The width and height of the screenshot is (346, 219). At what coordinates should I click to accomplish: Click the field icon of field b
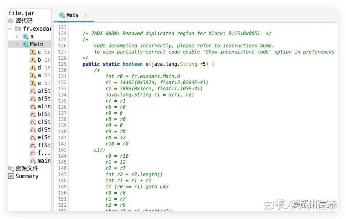(x=33, y=60)
